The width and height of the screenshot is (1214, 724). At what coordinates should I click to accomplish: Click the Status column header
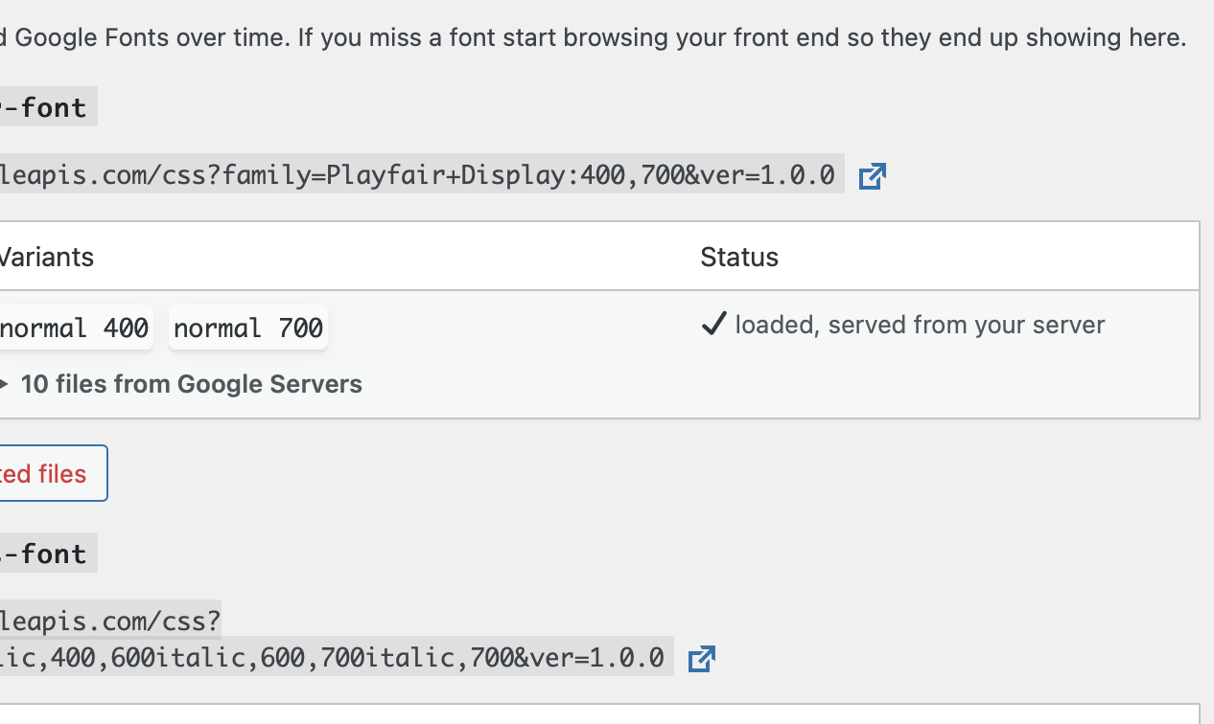[x=739, y=257]
